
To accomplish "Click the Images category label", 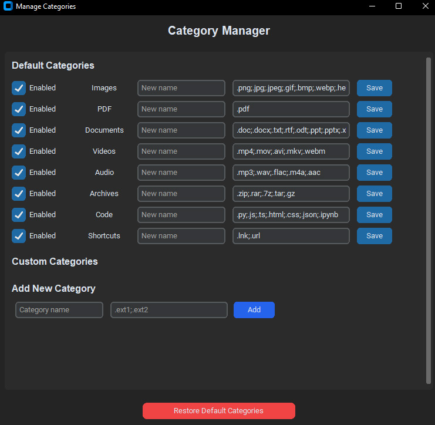I will click(104, 88).
